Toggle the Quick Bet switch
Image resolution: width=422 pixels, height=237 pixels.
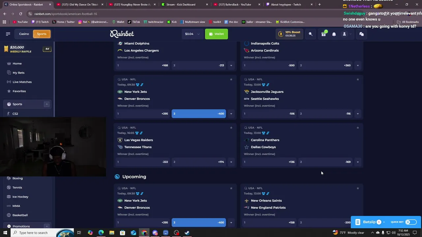[x=411, y=222]
